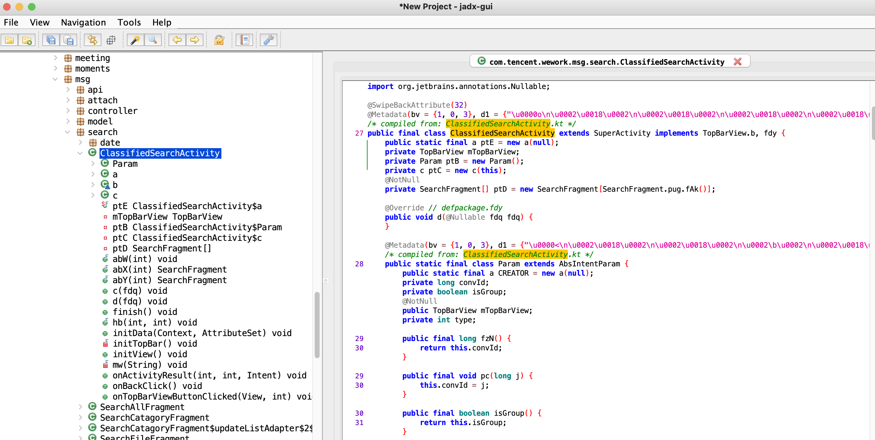This screenshot has height=440, width=875.
Task: Navigate back using the left arrow
Action: (x=177, y=40)
